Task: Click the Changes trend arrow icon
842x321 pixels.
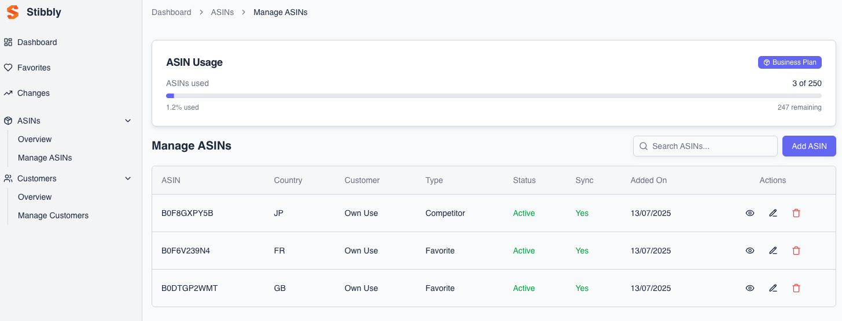Action: pyautogui.click(x=8, y=93)
